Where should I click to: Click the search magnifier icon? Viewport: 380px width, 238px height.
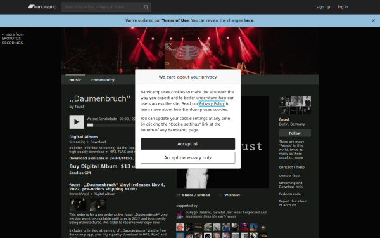pyautogui.click(x=146, y=7)
